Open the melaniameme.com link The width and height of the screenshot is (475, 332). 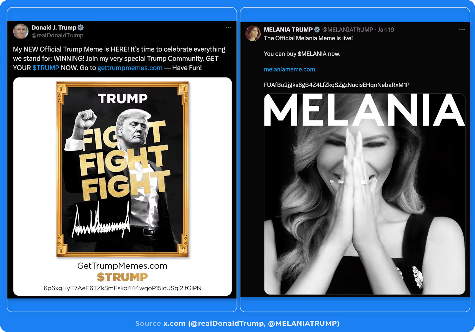point(289,69)
